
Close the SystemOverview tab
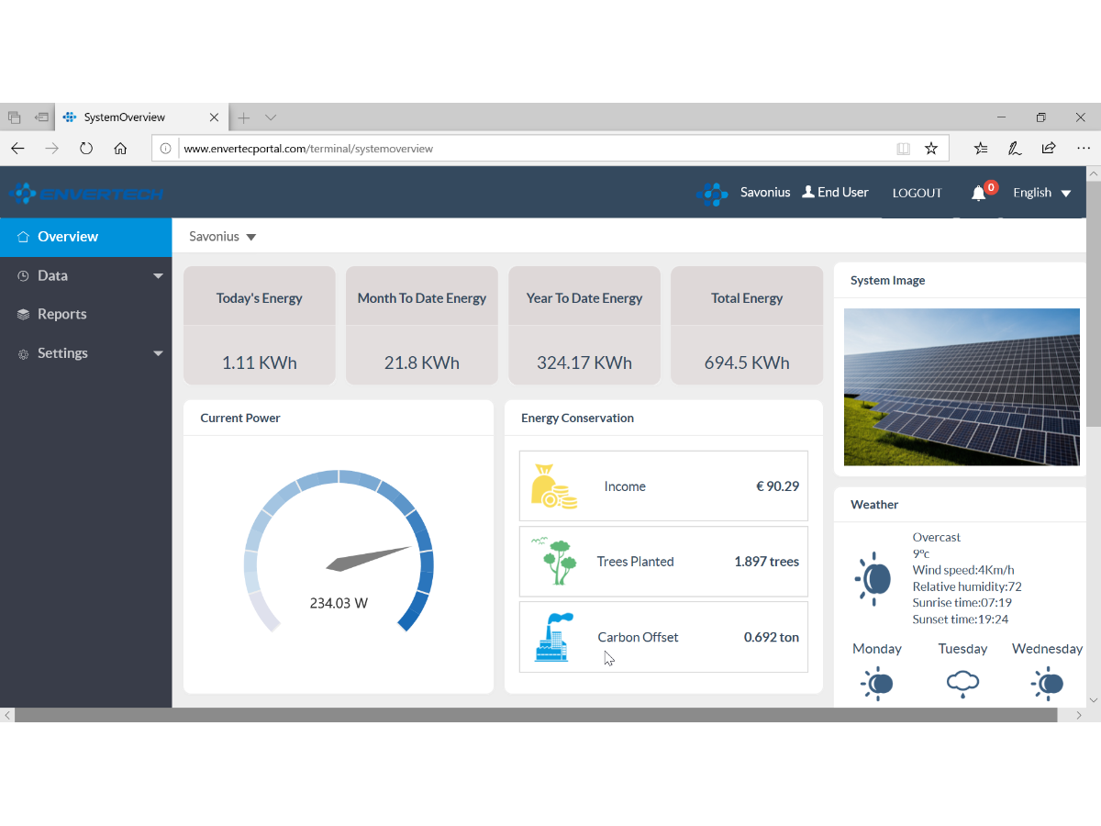214,117
